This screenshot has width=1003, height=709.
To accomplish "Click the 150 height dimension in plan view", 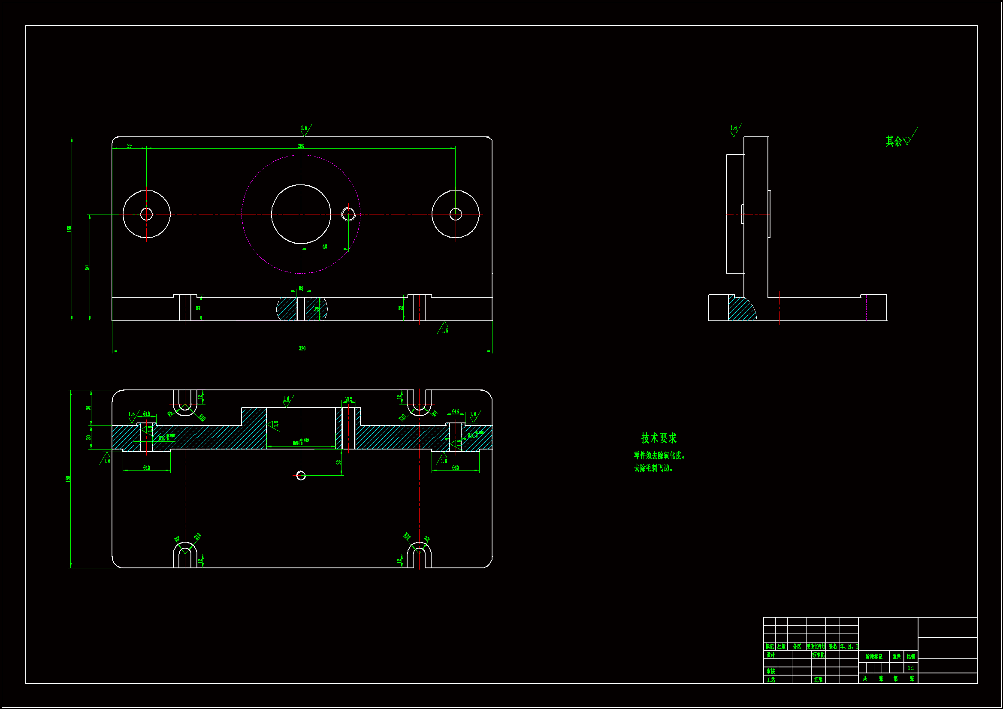I will point(68,479).
